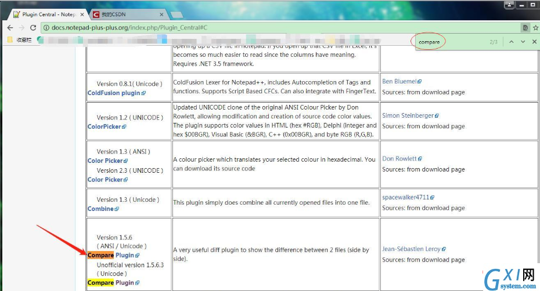
Task: Go back using the browser back arrow
Action: (x=10, y=27)
